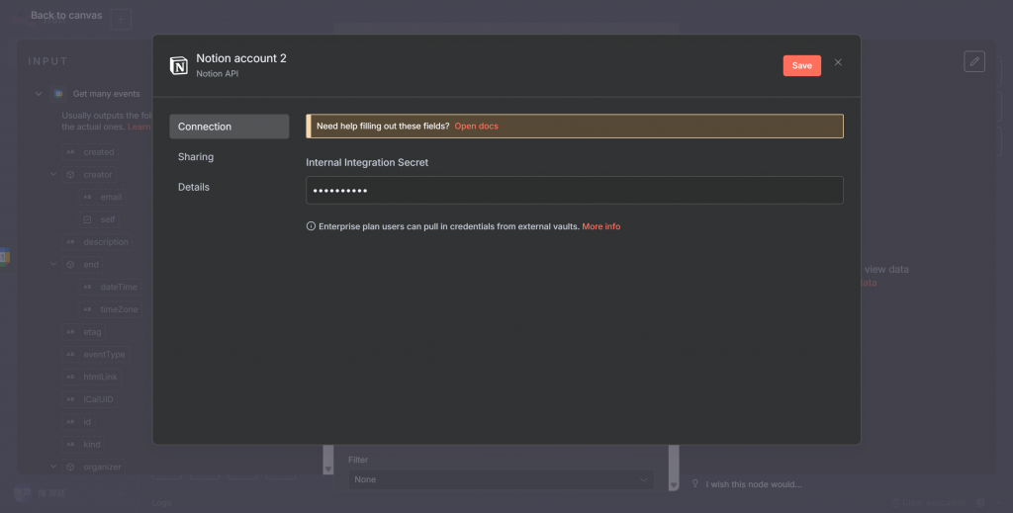1013x513 pixels.
Task: Select the created field pill
Action: click(90, 152)
